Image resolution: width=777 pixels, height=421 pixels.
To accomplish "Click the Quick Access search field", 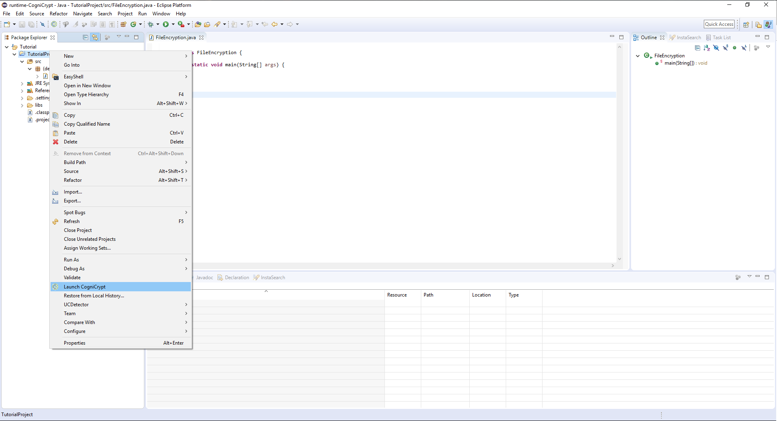I will [x=719, y=24].
